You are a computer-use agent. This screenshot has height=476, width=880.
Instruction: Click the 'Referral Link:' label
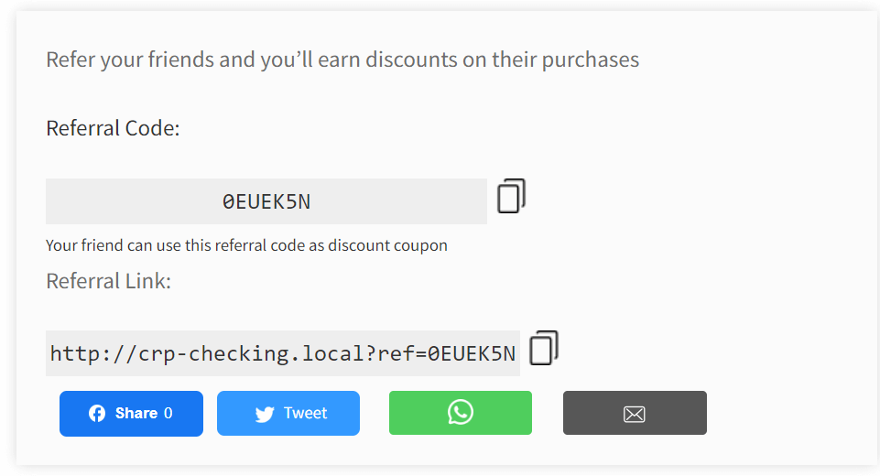pyautogui.click(x=108, y=281)
